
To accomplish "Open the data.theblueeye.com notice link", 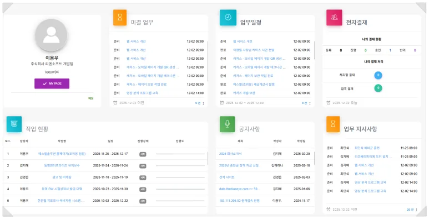I will click(x=239, y=189).
